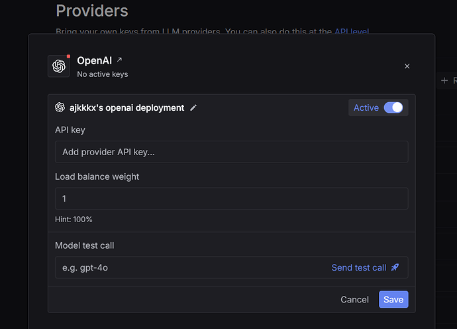Focus the Add provider API key field

coord(231,152)
